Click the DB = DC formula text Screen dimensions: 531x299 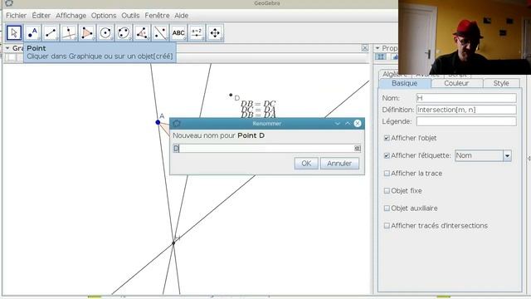tap(258, 103)
